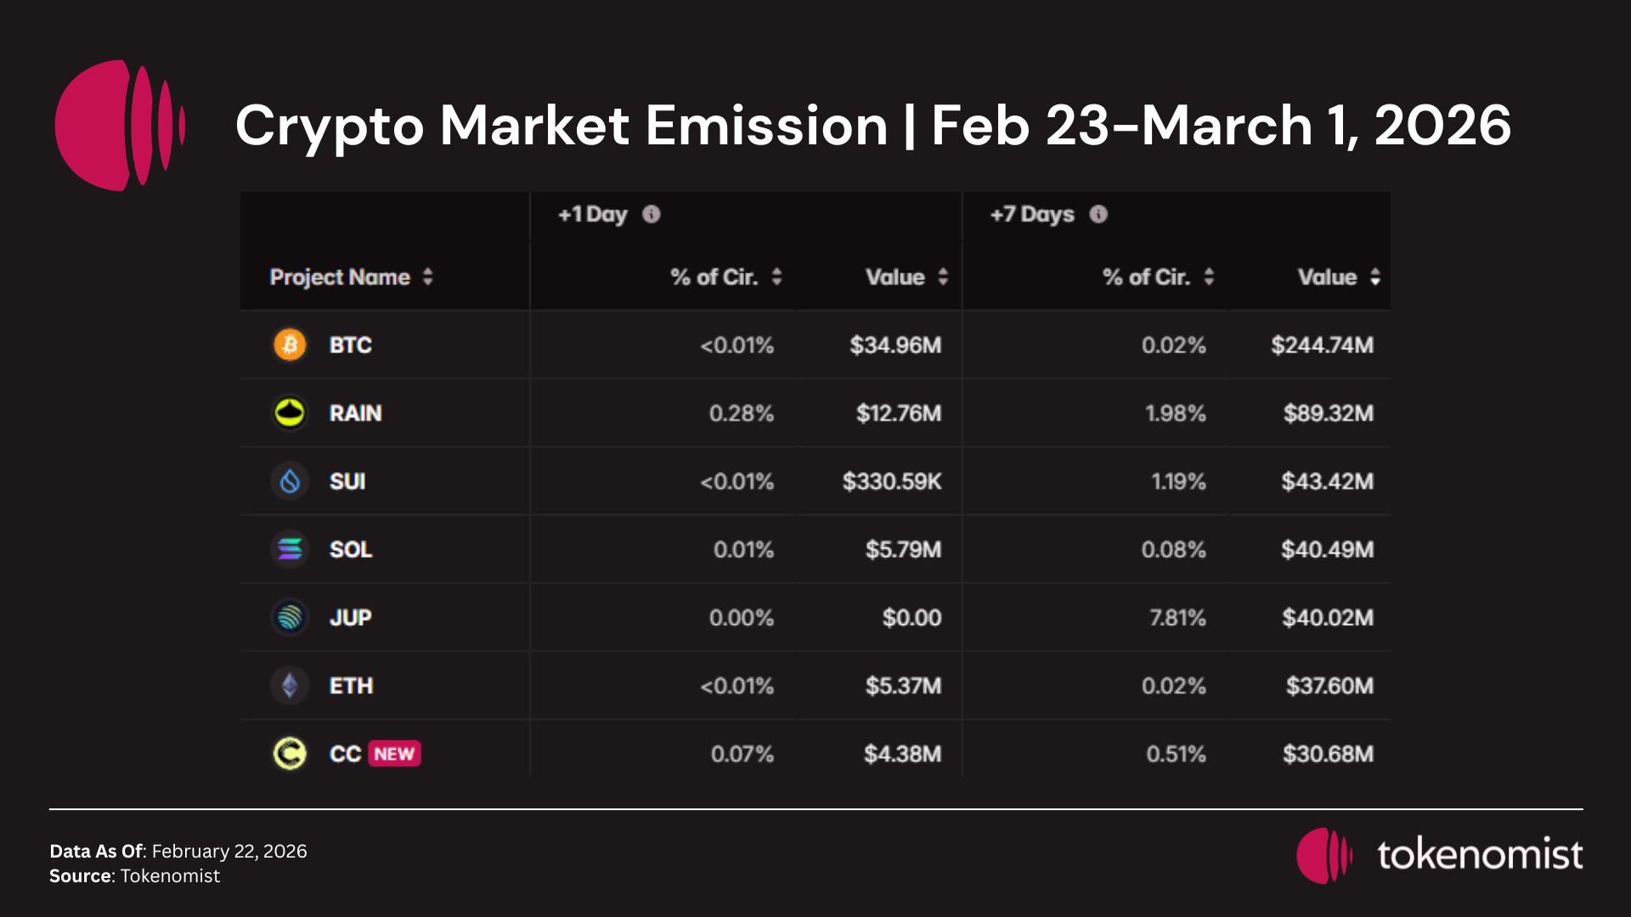1631x917 pixels.
Task: Sort by +7 Days Value column
Action: [x=1375, y=277]
